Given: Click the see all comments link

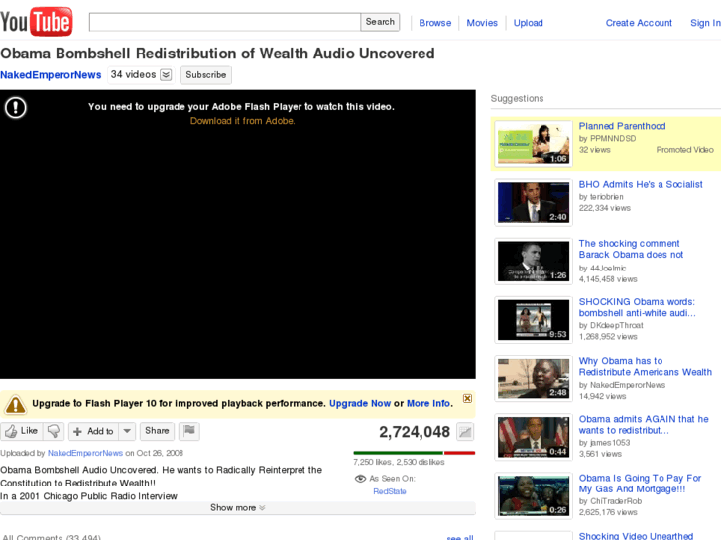Looking at the screenshot, I should (x=460, y=537).
